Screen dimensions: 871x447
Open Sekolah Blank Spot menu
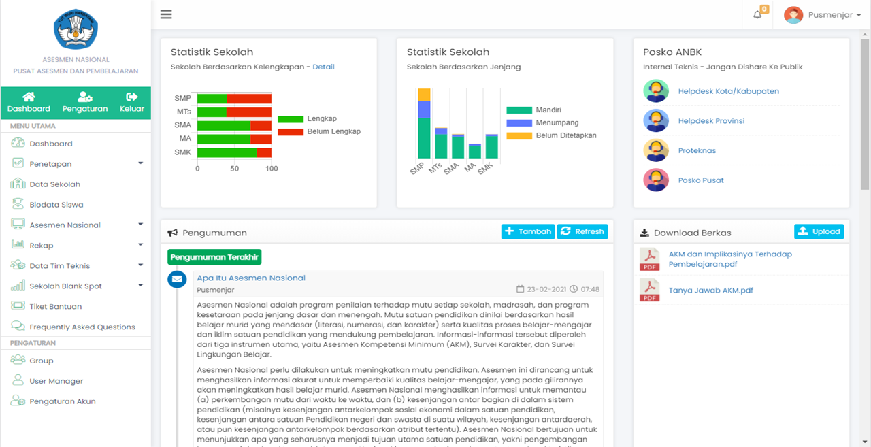(66, 286)
